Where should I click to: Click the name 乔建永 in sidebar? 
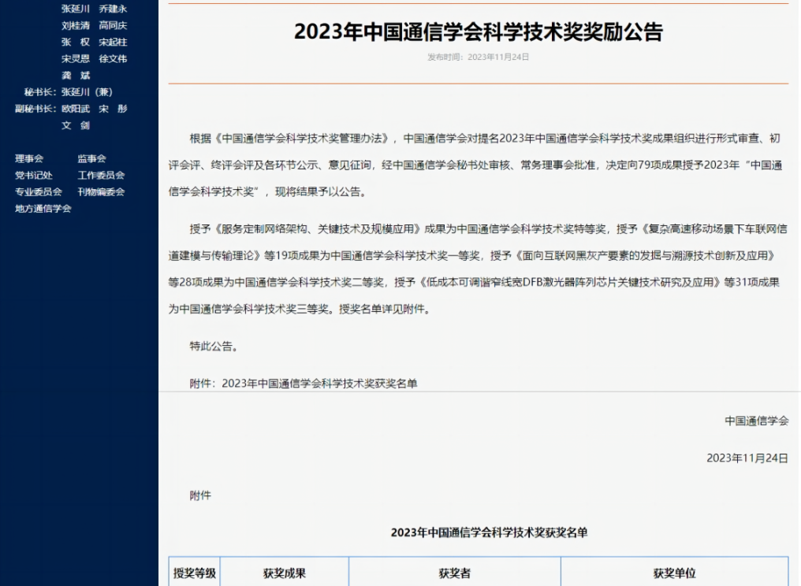(x=113, y=9)
